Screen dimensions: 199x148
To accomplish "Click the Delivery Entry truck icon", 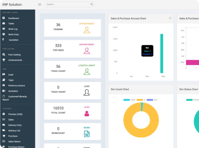I will 4,125.
